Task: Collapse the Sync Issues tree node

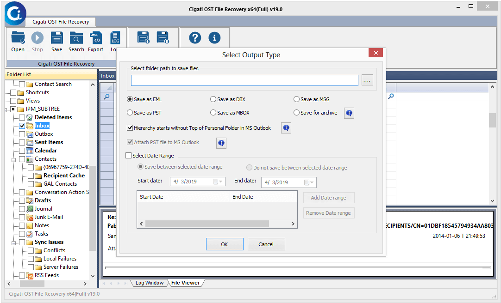Action: tap(14, 243)
